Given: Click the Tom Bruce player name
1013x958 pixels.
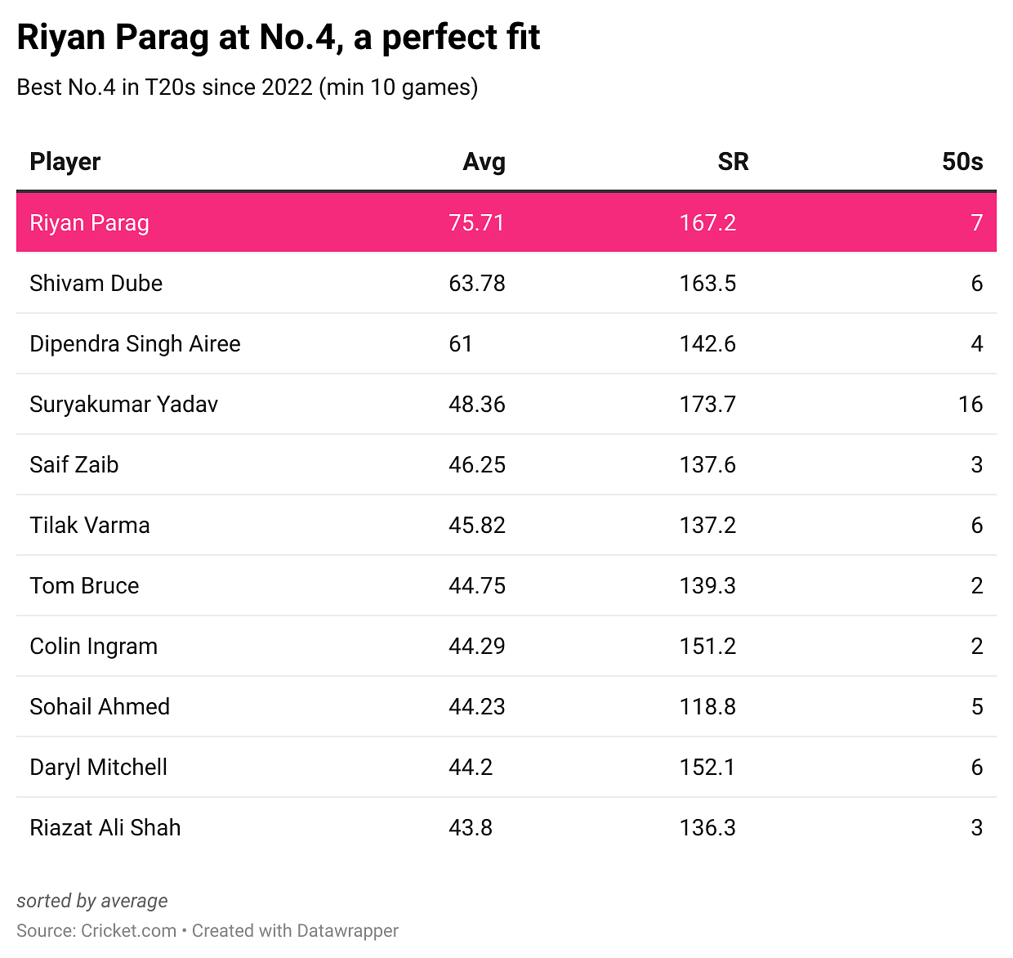Looking at the screenshot, I should (84, 586).
